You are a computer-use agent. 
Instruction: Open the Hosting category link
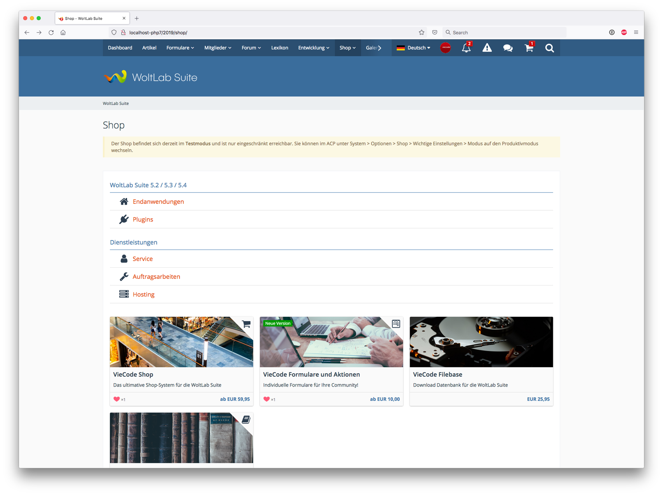(144, 295)
